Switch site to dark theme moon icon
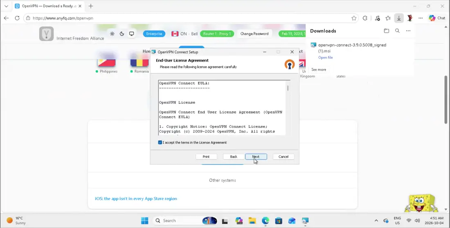 coord(122,34)
